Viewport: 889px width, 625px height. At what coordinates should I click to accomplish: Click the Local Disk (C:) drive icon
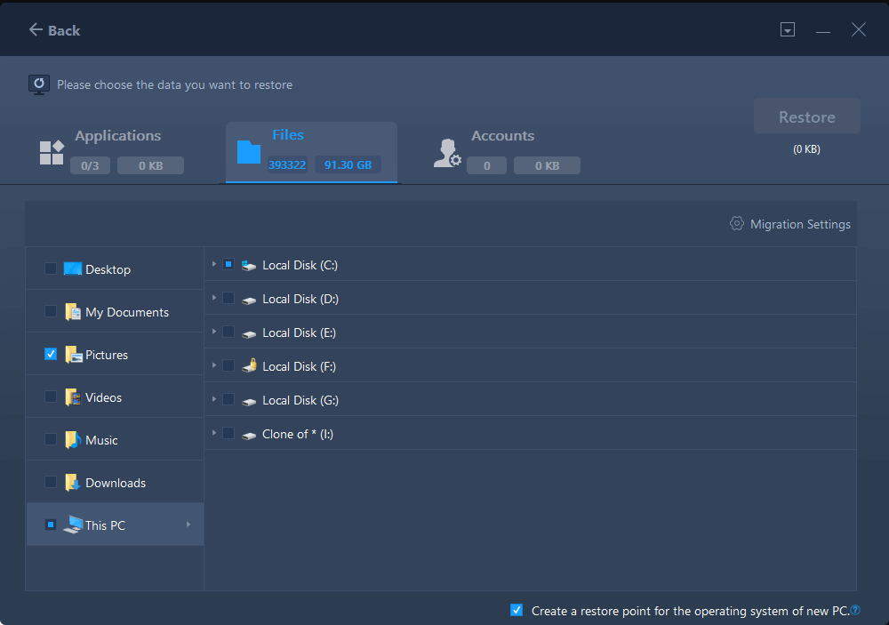tap(249, 266)
